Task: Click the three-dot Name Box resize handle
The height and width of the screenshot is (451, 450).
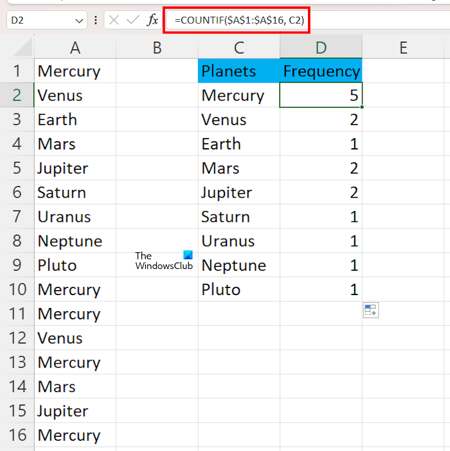Action: [x=96, y=21]
